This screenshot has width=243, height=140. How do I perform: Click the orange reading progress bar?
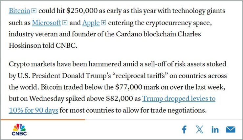43,120
